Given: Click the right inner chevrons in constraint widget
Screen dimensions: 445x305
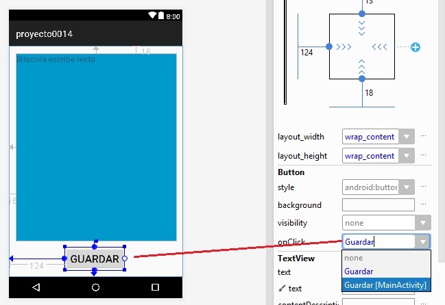Looking at the screenshot, I should (380, 47).
